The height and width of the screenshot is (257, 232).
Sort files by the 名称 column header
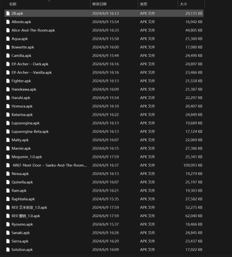(13, 4)
